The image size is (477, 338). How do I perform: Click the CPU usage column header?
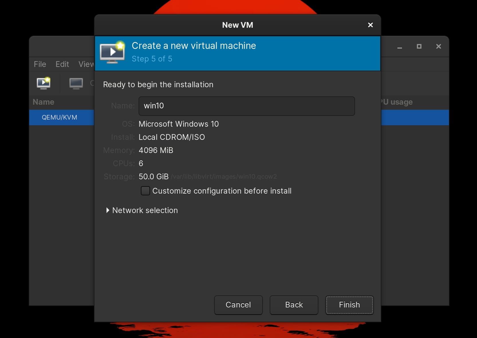397,102
